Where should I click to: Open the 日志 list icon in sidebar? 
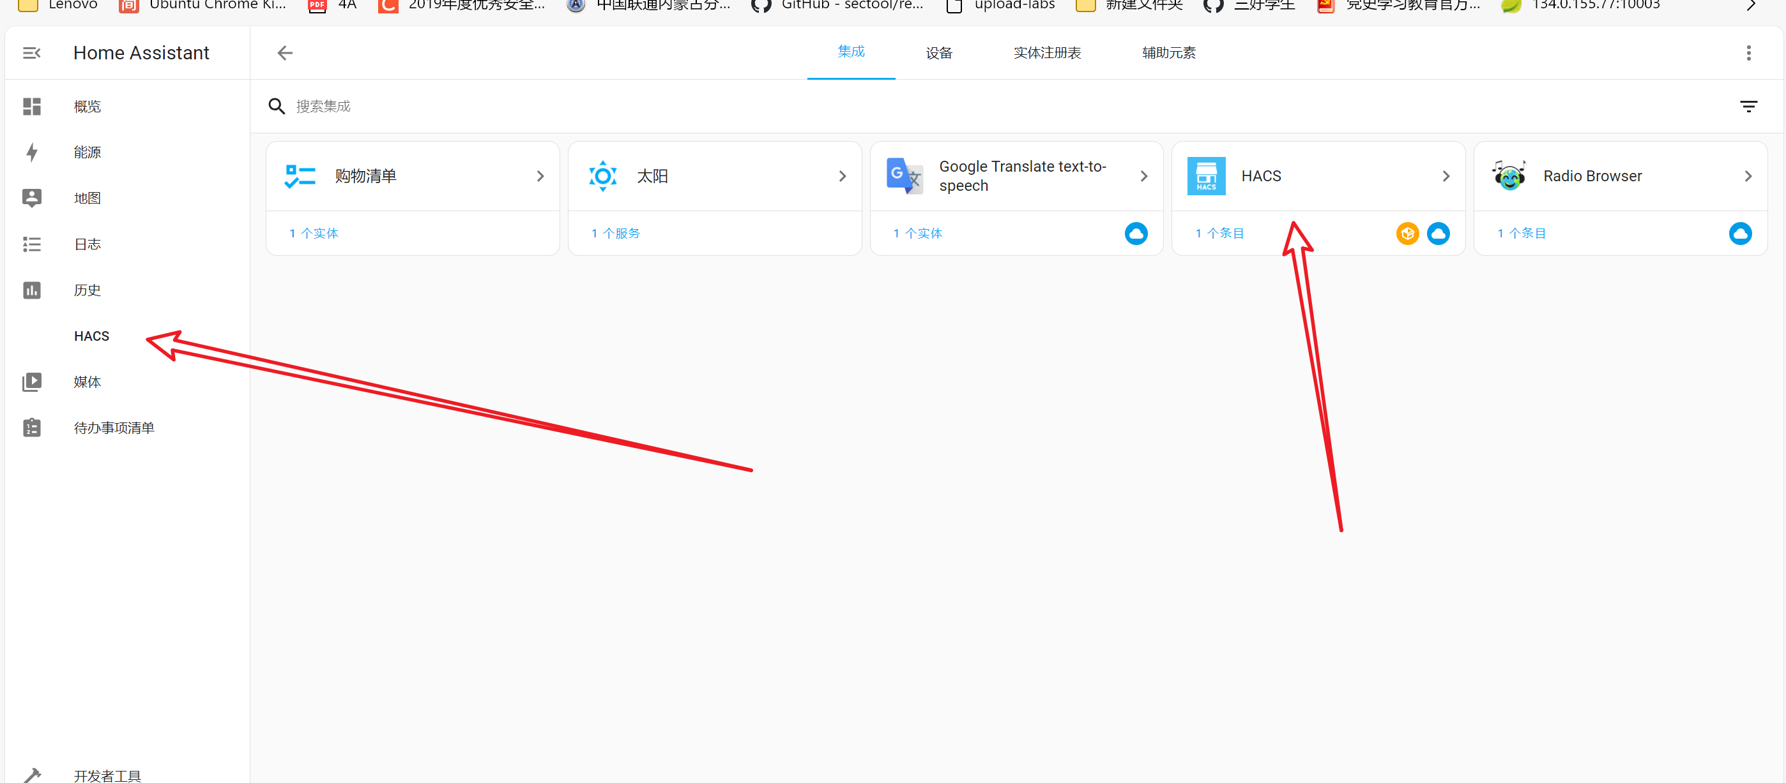31,244
